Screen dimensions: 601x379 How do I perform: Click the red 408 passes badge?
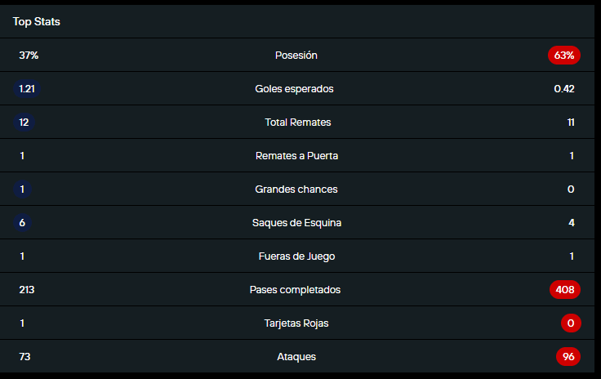tap(565, 290)
